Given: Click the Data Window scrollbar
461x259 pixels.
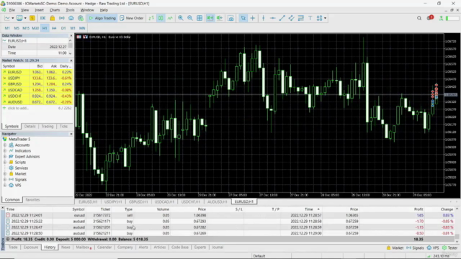Looking at the screenshot, I should 71,47.
